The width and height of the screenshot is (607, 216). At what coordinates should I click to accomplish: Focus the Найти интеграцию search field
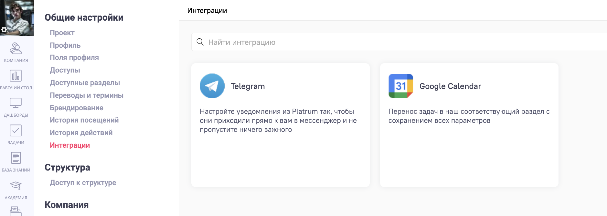(x=399, y=42)
